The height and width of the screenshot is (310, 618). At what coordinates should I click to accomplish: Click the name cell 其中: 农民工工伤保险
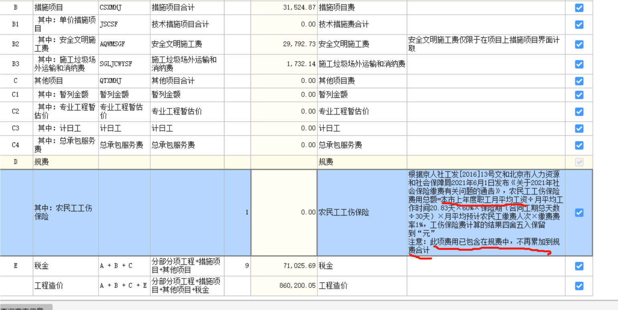tap(66, 213)
